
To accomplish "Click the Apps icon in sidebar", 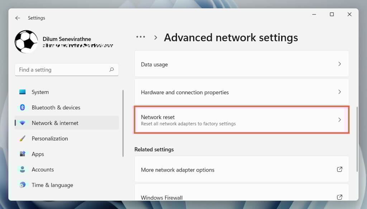I will coord(23,154).
